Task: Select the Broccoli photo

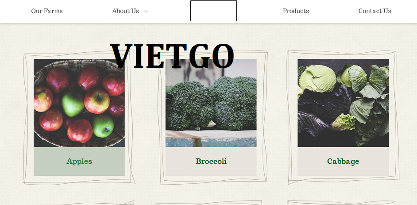Action: click(x=211, y=103)
